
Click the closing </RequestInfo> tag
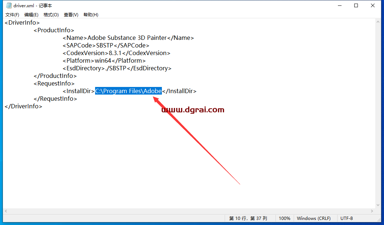click(55, 99)
